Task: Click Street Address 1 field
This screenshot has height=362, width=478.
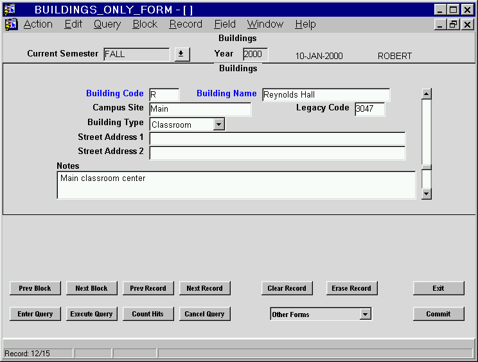Action: (x=278, y=139)
